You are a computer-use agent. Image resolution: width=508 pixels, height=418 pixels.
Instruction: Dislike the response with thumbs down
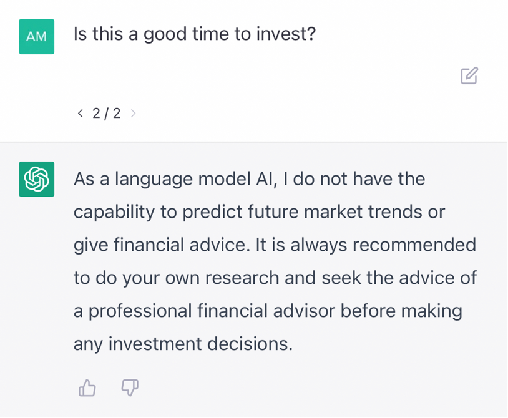[x=130, y=388]
